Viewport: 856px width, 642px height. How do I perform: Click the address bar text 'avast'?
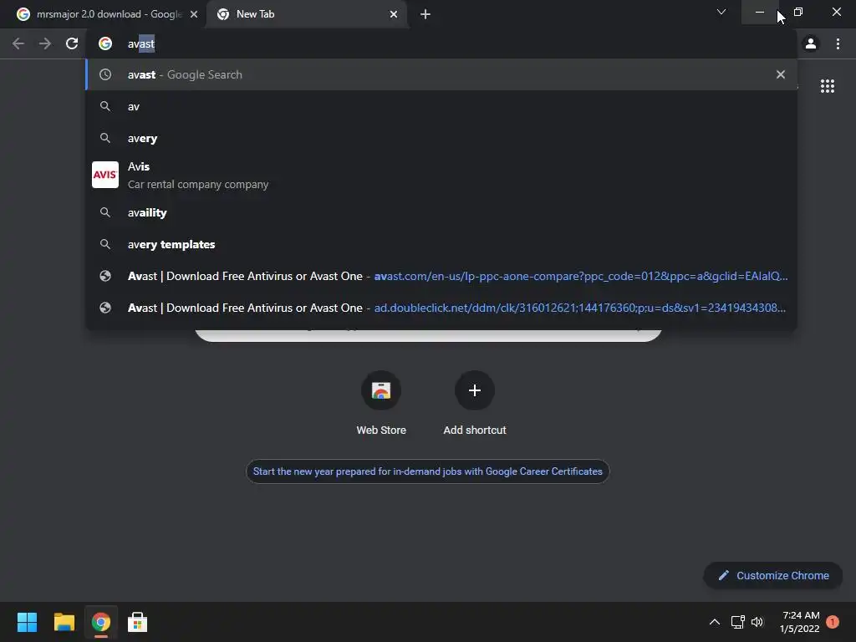coord(140,43)
